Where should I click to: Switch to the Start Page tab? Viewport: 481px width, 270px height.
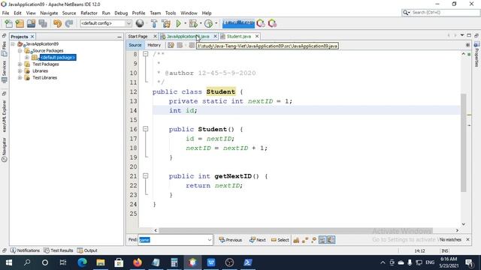(138, 37)
